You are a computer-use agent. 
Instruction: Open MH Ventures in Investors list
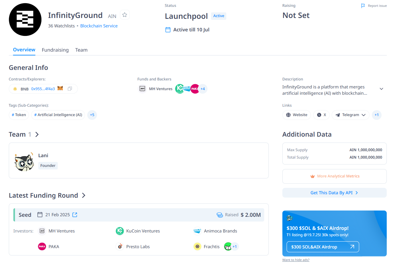[x=62, y=231]
